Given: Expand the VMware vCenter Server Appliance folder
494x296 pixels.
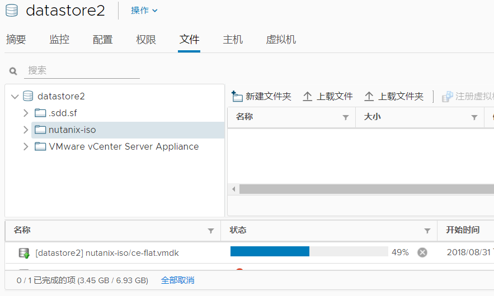Looking at the screenshot, I should [x=26, y=146].
